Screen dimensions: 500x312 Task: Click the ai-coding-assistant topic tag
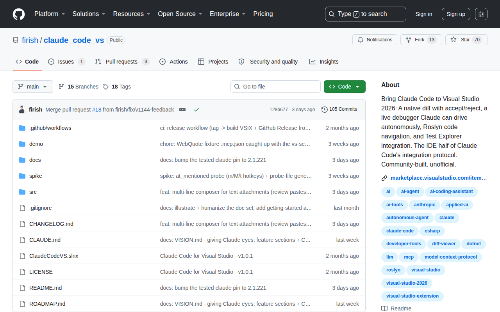coord(451,191)
